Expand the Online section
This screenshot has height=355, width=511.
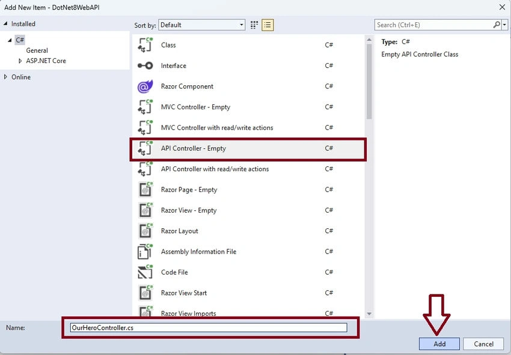(5, 77)
